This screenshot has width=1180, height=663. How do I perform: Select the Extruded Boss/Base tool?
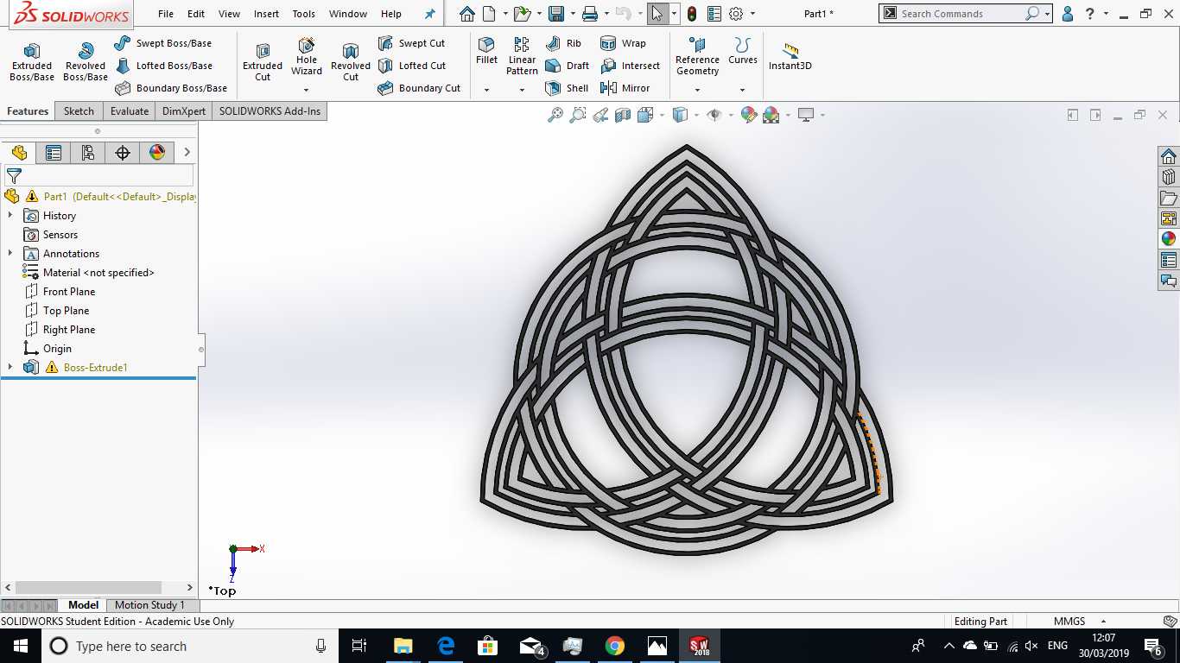32,62
